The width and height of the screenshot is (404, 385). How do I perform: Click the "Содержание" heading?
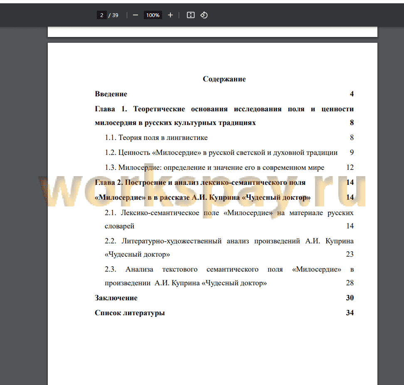[x=224, y=79]
